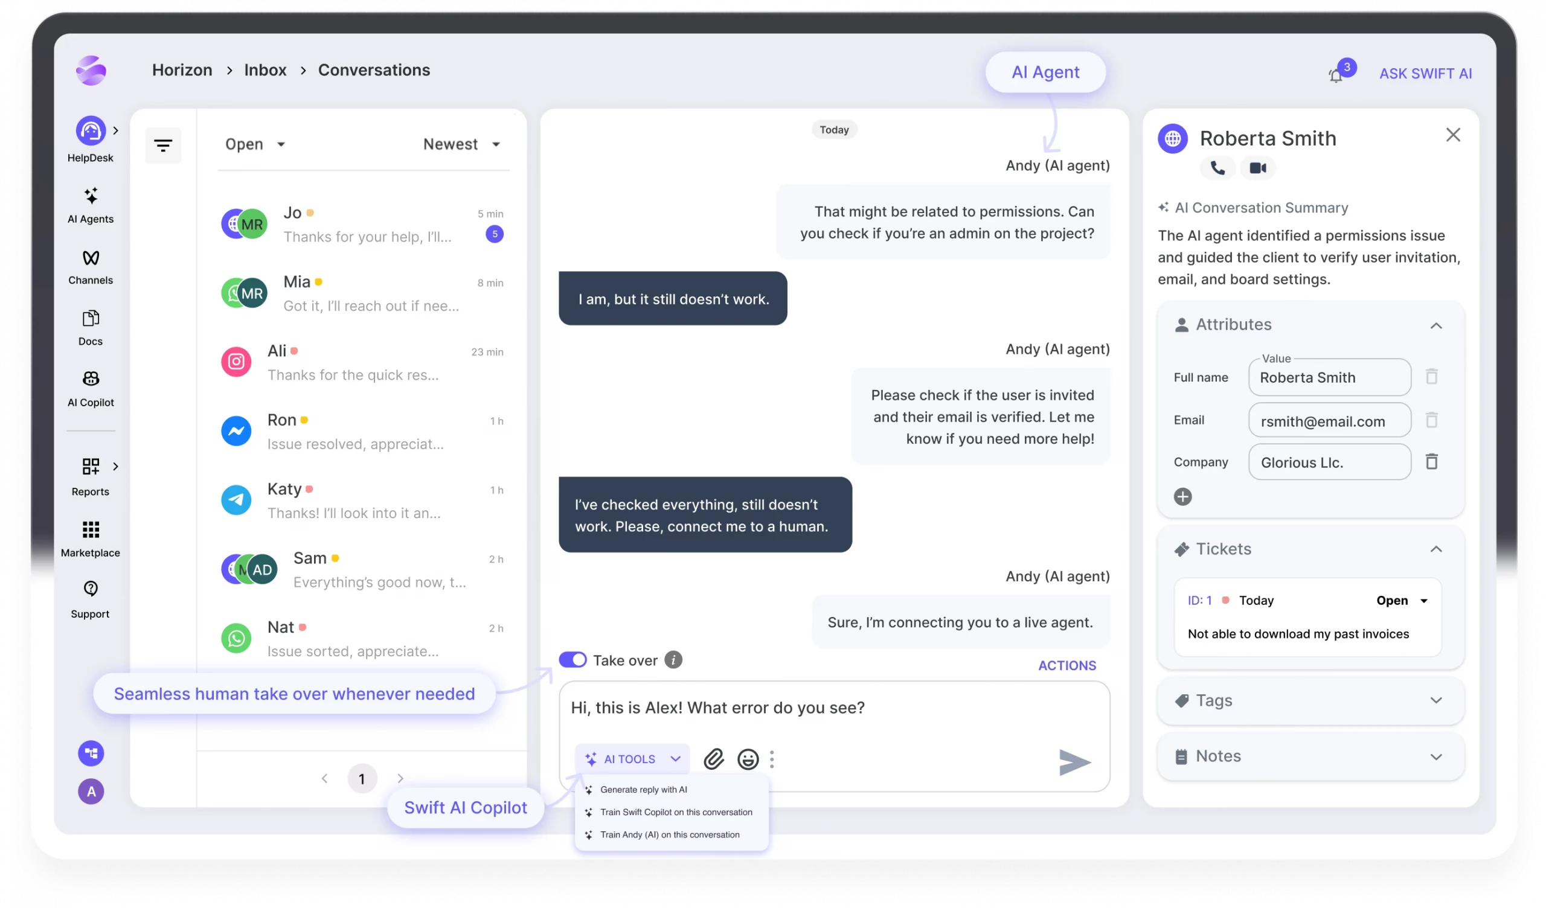Toggle the Take over switch

click(573, 659)
